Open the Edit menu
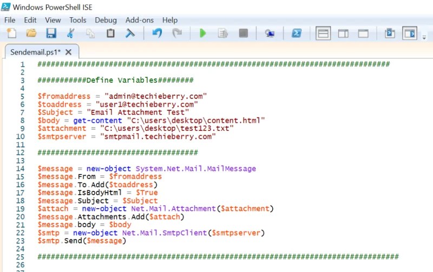Viewport: 433px width, 272px height. [30, 20]
